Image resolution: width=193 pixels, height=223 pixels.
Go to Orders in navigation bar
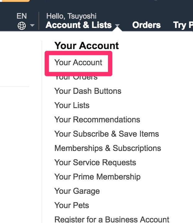tap(146, 25)
